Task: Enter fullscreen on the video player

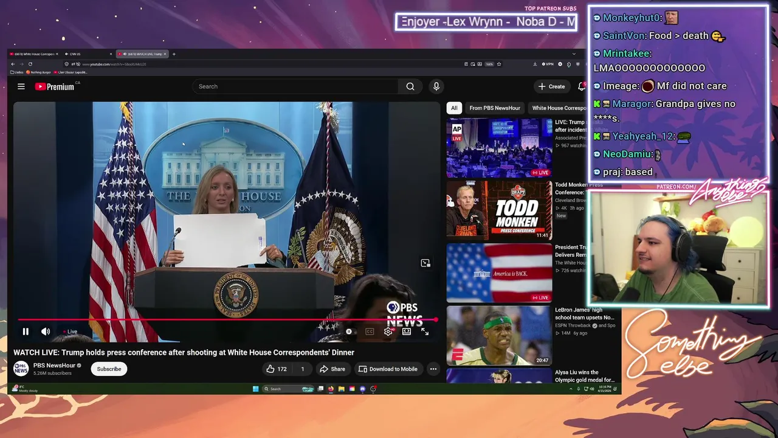Action: [425, 332]
